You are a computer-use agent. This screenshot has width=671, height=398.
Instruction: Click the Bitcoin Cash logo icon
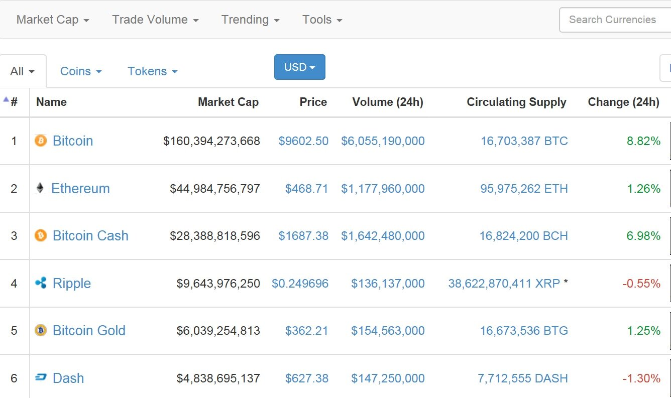(40, 235)
